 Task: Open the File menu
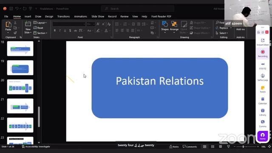pyautogui.click(x=6, y=17)
